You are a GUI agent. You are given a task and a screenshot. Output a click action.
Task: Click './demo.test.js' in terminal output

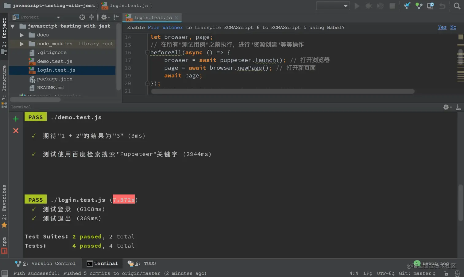point(76,117)
